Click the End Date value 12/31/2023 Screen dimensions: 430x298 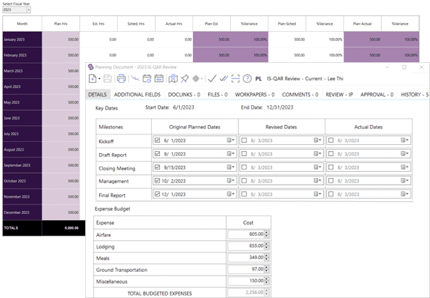pos(280,108)
